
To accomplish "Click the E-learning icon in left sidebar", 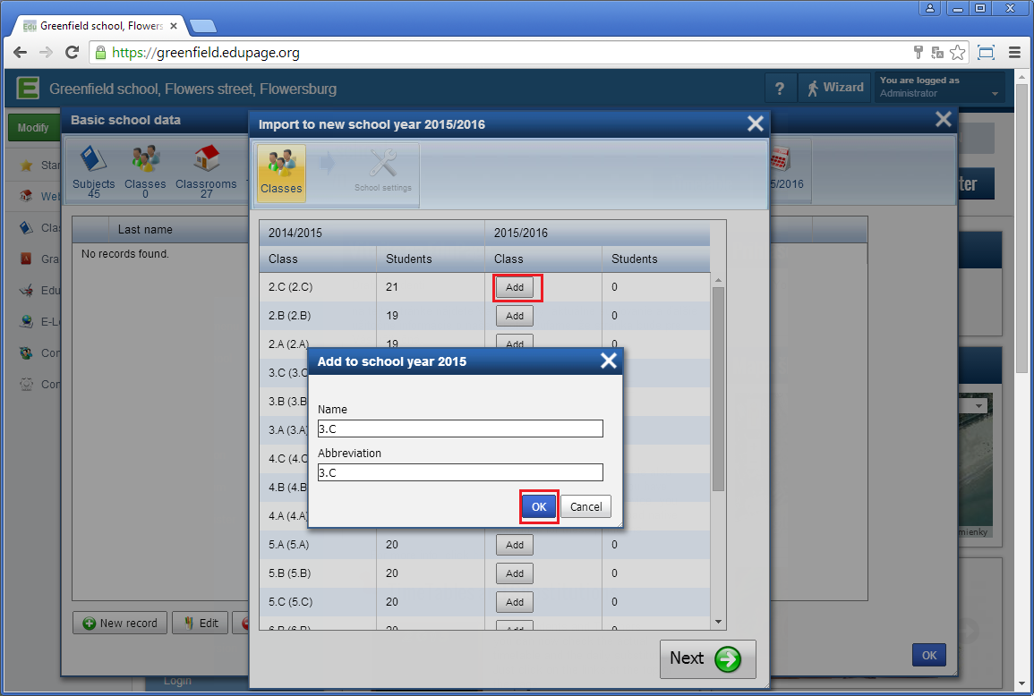I will [26, 322].
